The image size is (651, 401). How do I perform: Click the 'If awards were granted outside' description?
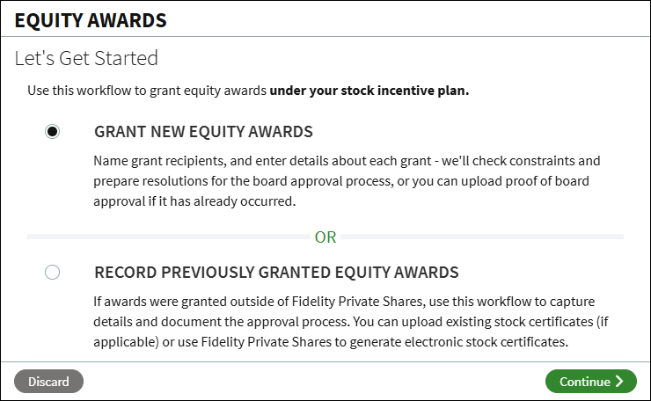(351, 322)
